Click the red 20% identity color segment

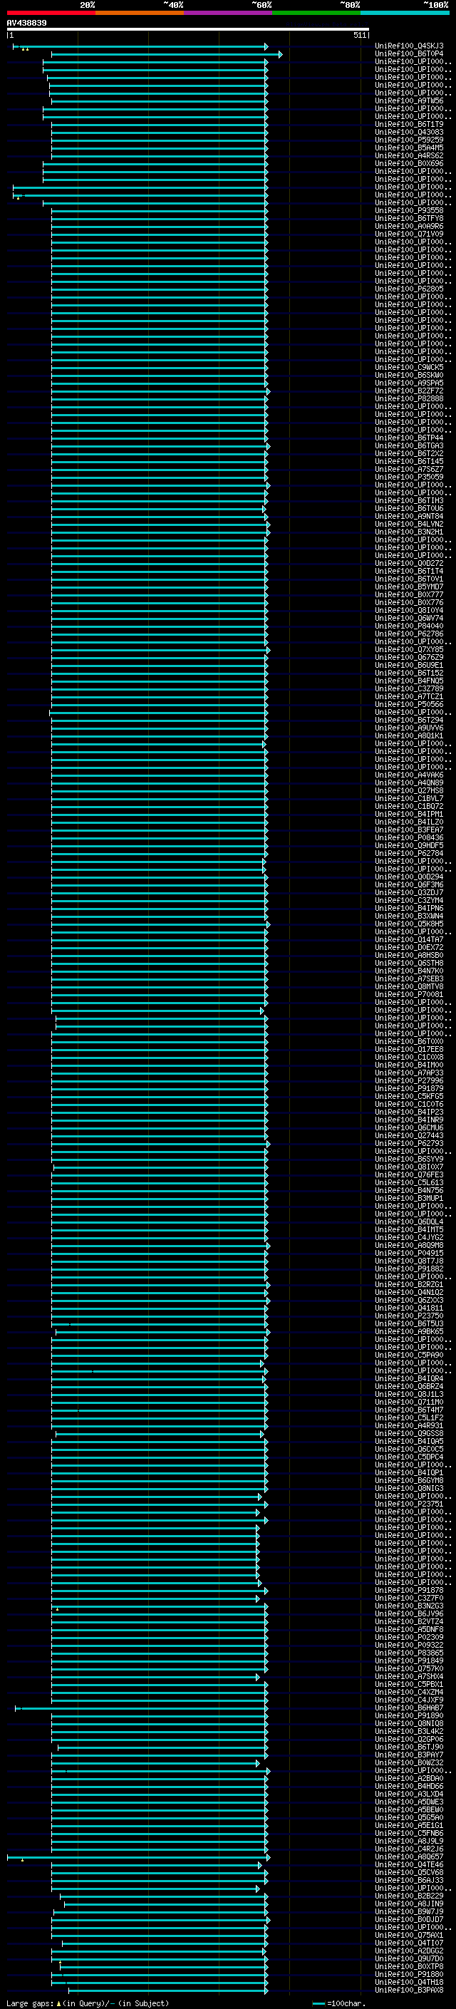[x=51, y=13]
